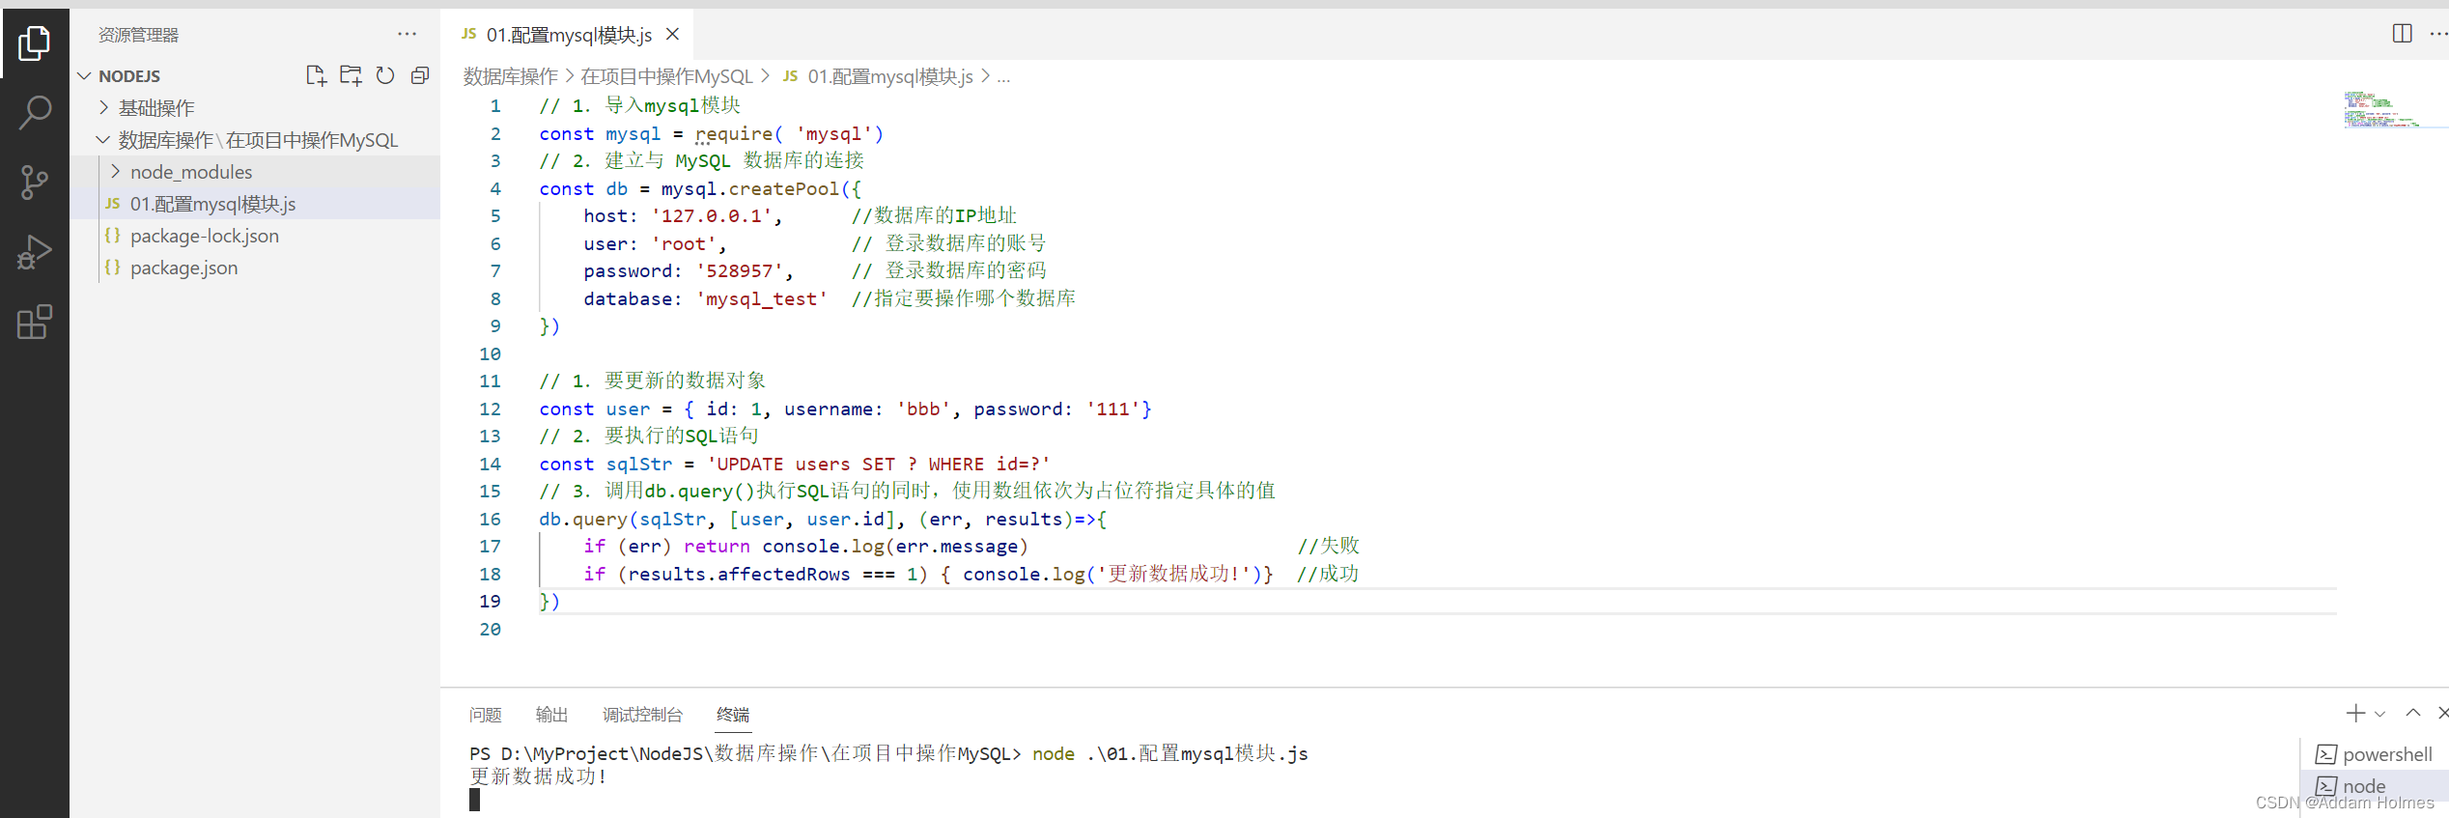Click the database value 'mysql_test'
This screenshot has height=818, width=2449.
click(x=762, y=299)
